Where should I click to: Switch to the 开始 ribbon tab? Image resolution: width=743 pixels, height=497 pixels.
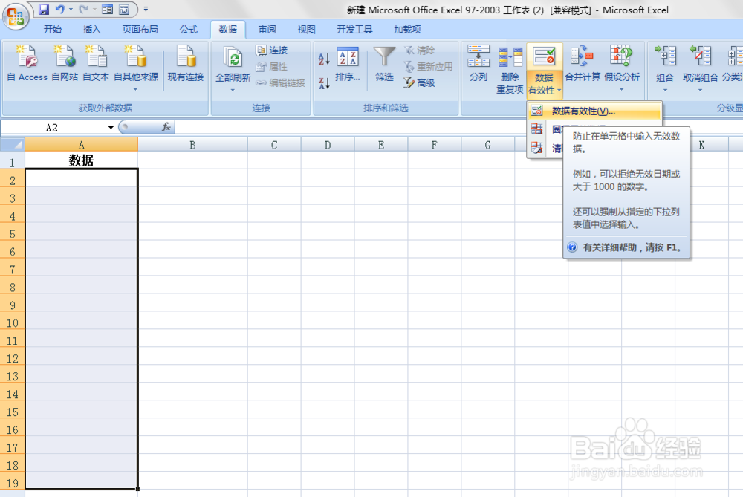[53, 30]
